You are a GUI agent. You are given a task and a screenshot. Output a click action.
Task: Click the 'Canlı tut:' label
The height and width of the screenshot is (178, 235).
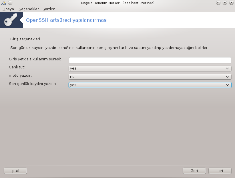[x=17, y=67]
